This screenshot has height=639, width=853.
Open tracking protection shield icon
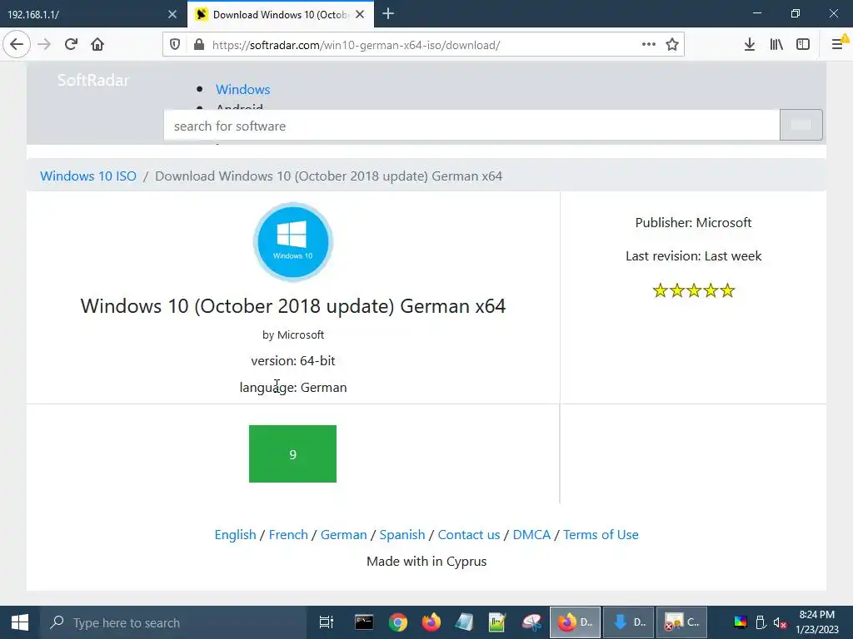(175, 45)
